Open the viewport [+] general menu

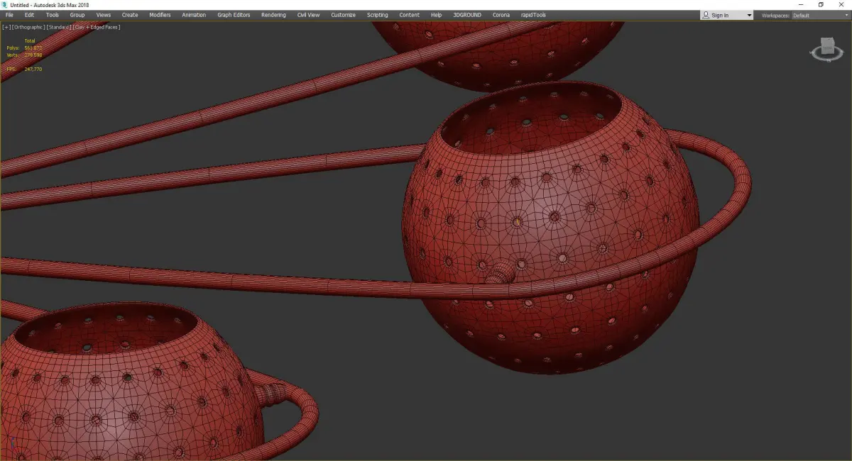point(6,27)
